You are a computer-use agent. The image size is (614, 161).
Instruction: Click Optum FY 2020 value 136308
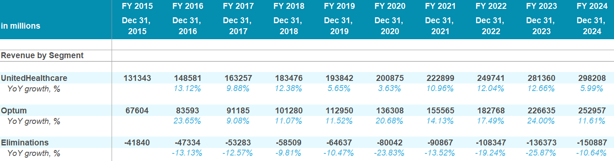coord(390,111)
